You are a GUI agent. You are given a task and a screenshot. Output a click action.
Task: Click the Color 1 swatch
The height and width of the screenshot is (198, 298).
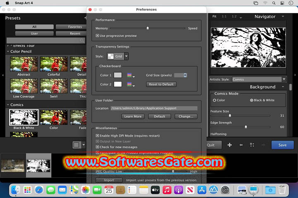click(118, 75)
